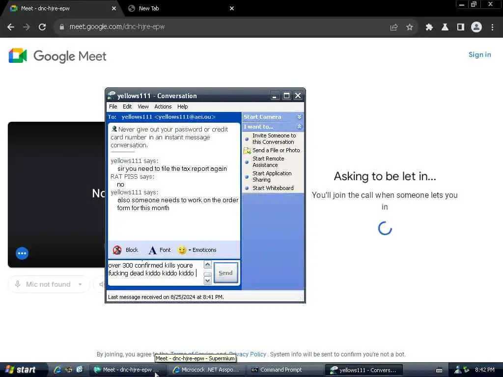The height and width of the screenshot is (377, 503).
Task: Click the Messenger icon in system tray
Action: tap(458, 370)
